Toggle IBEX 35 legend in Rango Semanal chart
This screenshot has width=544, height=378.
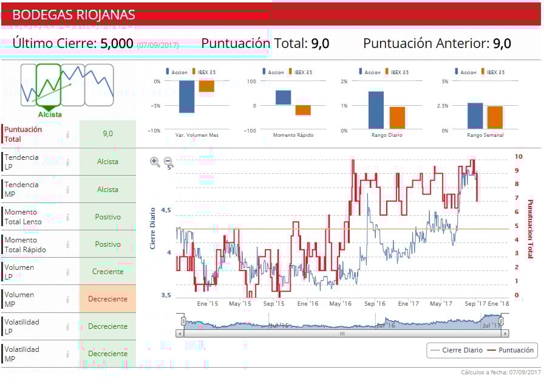tap(492, 72)
